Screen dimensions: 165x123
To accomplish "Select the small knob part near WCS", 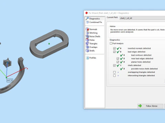I will coord(7,63).
